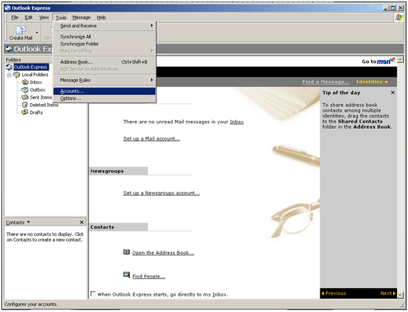Open the Create Mail dropdown arrow
Screen dimensions: 408x312
tap(36, 32)
